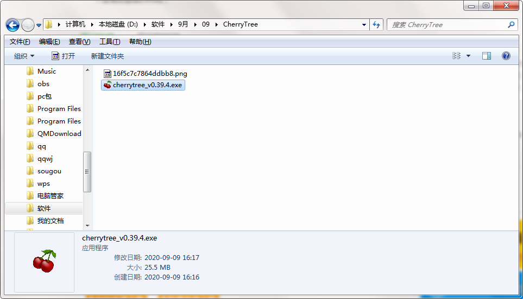Screen dimensions: 523x299
Task: Select the QMDownload folder in sidebar
Action: (x=59, y=134)
